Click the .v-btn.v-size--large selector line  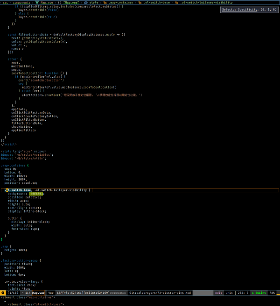(23, 282)
